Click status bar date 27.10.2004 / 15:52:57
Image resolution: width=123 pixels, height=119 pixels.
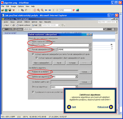click(x=58, y=117)
